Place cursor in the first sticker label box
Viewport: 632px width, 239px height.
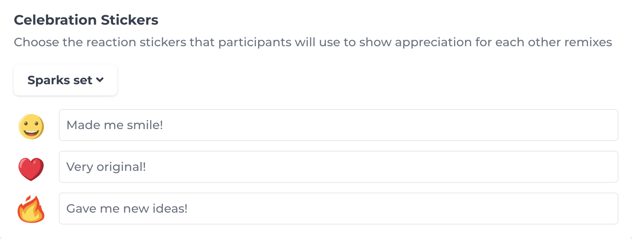(338, 125)
